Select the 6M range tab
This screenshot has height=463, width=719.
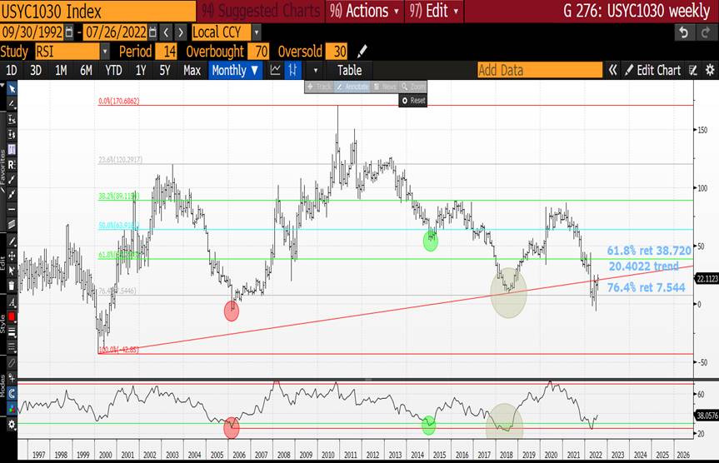tap(86, 70)
